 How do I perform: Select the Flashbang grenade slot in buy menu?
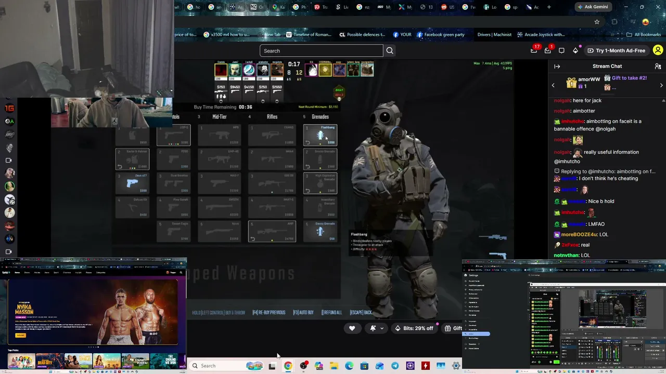click(320, 135)
